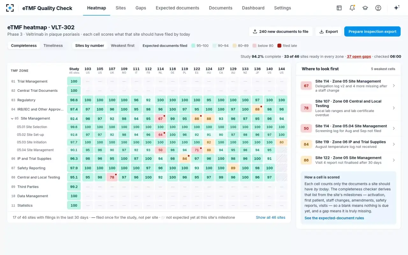Open Site 114 Zone 05 Site Management card chevron

coord(394,86)
